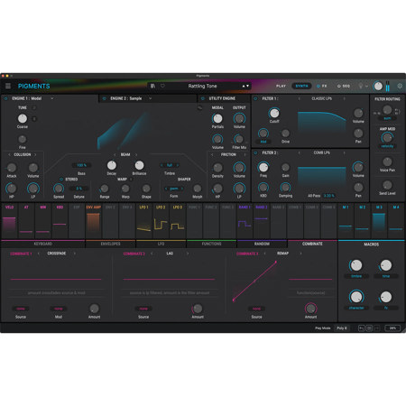Open the preset browser library icon
This screenshot has width=406, height=406.
coord(152,86)
